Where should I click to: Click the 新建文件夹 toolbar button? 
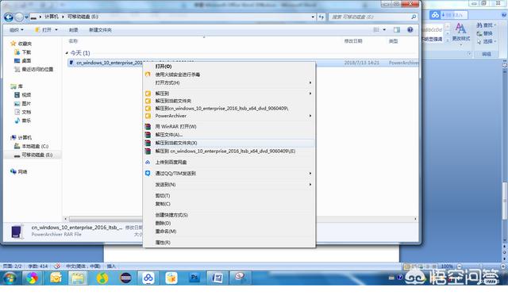click(x=100, y=30)
